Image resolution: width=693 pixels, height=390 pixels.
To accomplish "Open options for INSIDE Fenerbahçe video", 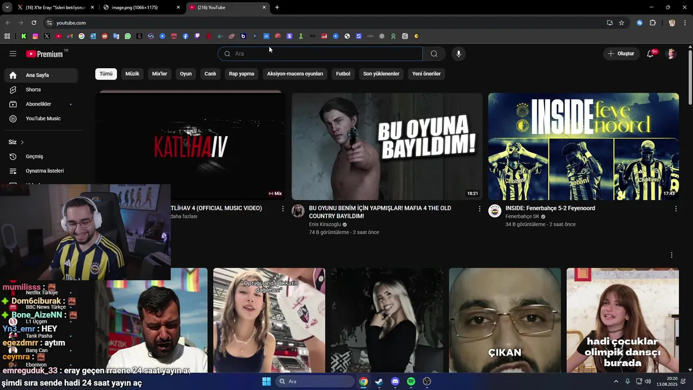I will (676, 209).
